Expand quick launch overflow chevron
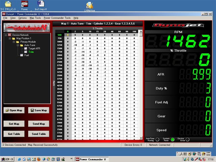 (71, 159)
